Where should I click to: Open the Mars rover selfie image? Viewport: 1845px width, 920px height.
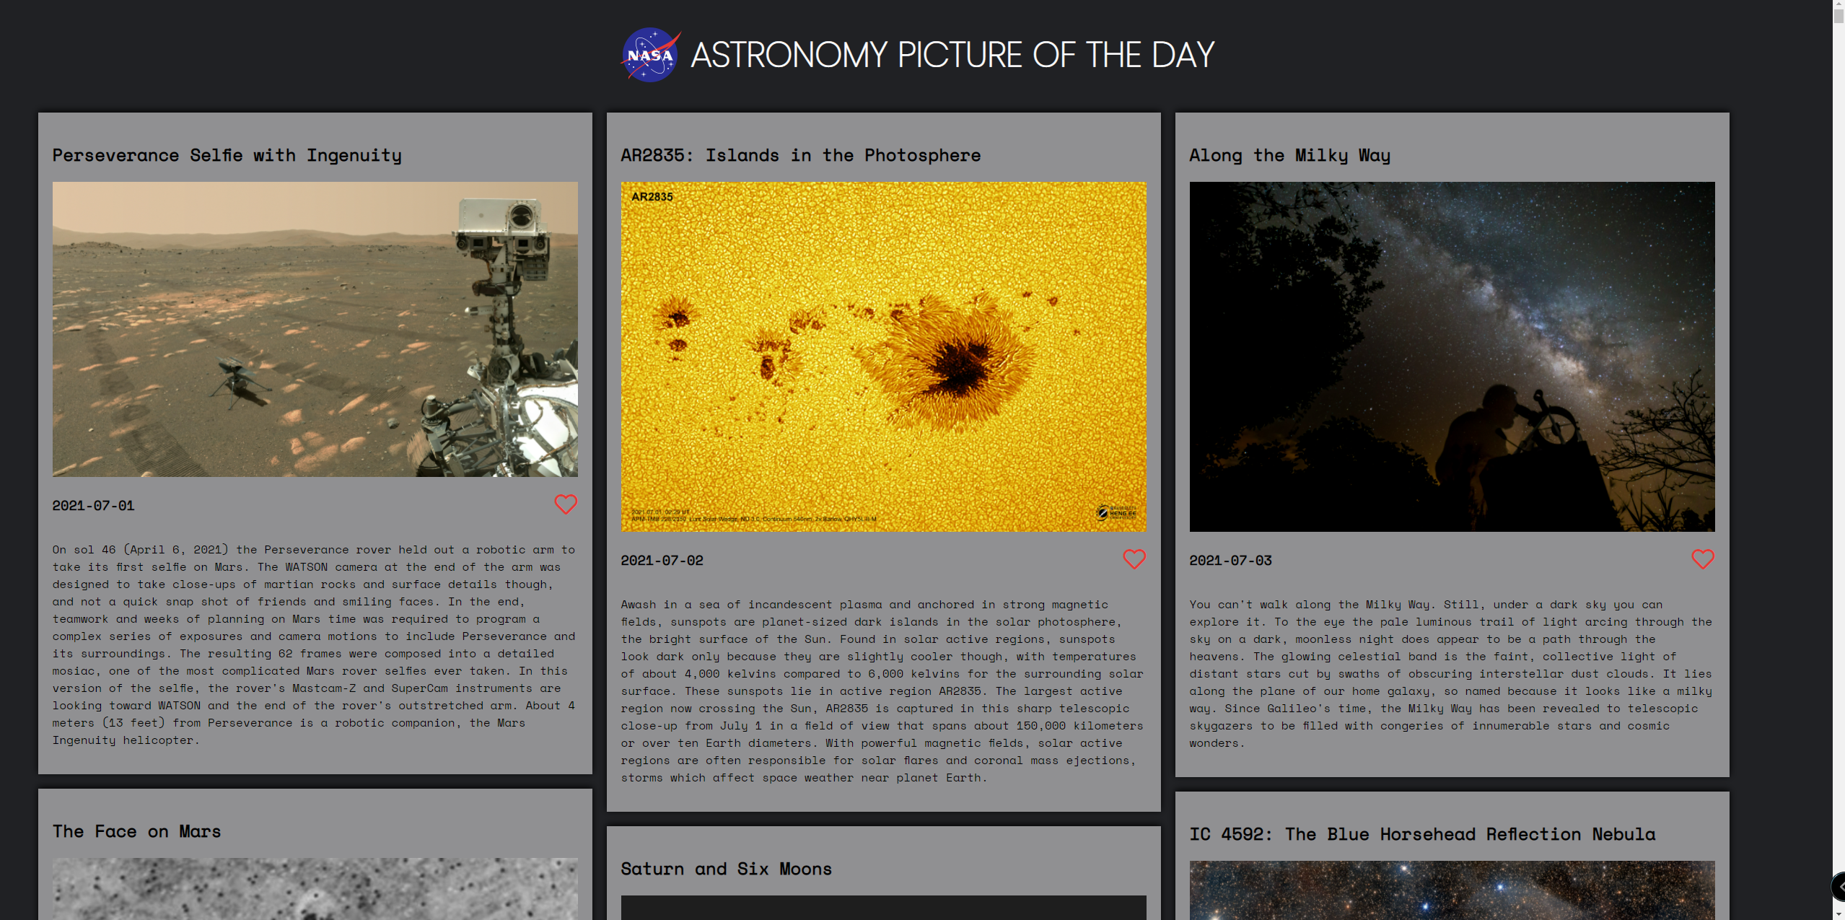point(315,329)
